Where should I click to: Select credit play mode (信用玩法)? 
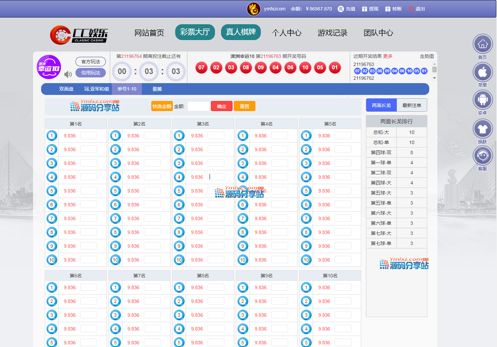[x=91, y=73]
